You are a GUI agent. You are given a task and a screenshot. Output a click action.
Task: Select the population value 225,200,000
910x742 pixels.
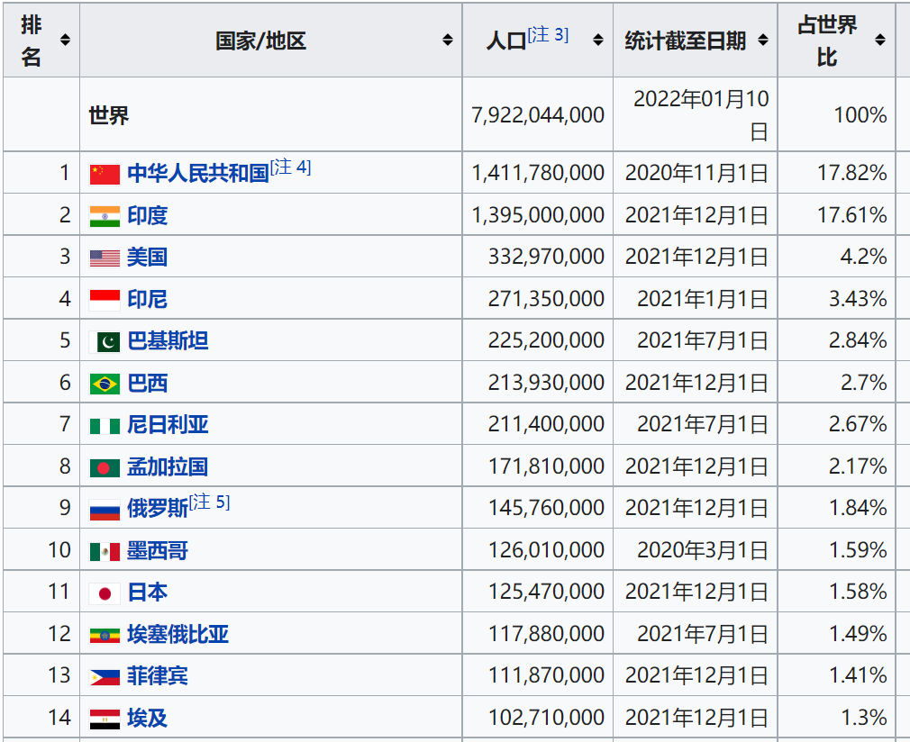[546, 340]
